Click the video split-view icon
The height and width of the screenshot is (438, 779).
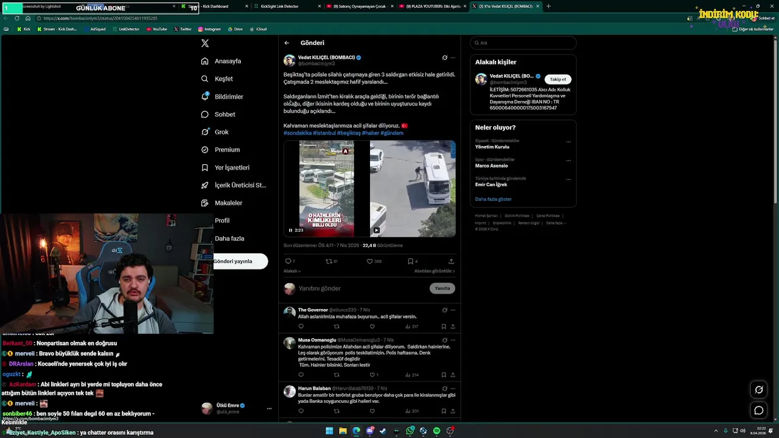point(376,231)
